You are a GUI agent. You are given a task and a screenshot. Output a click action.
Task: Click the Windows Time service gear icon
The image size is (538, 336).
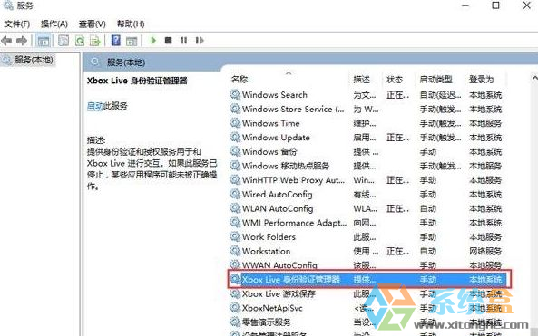(235, 123)
